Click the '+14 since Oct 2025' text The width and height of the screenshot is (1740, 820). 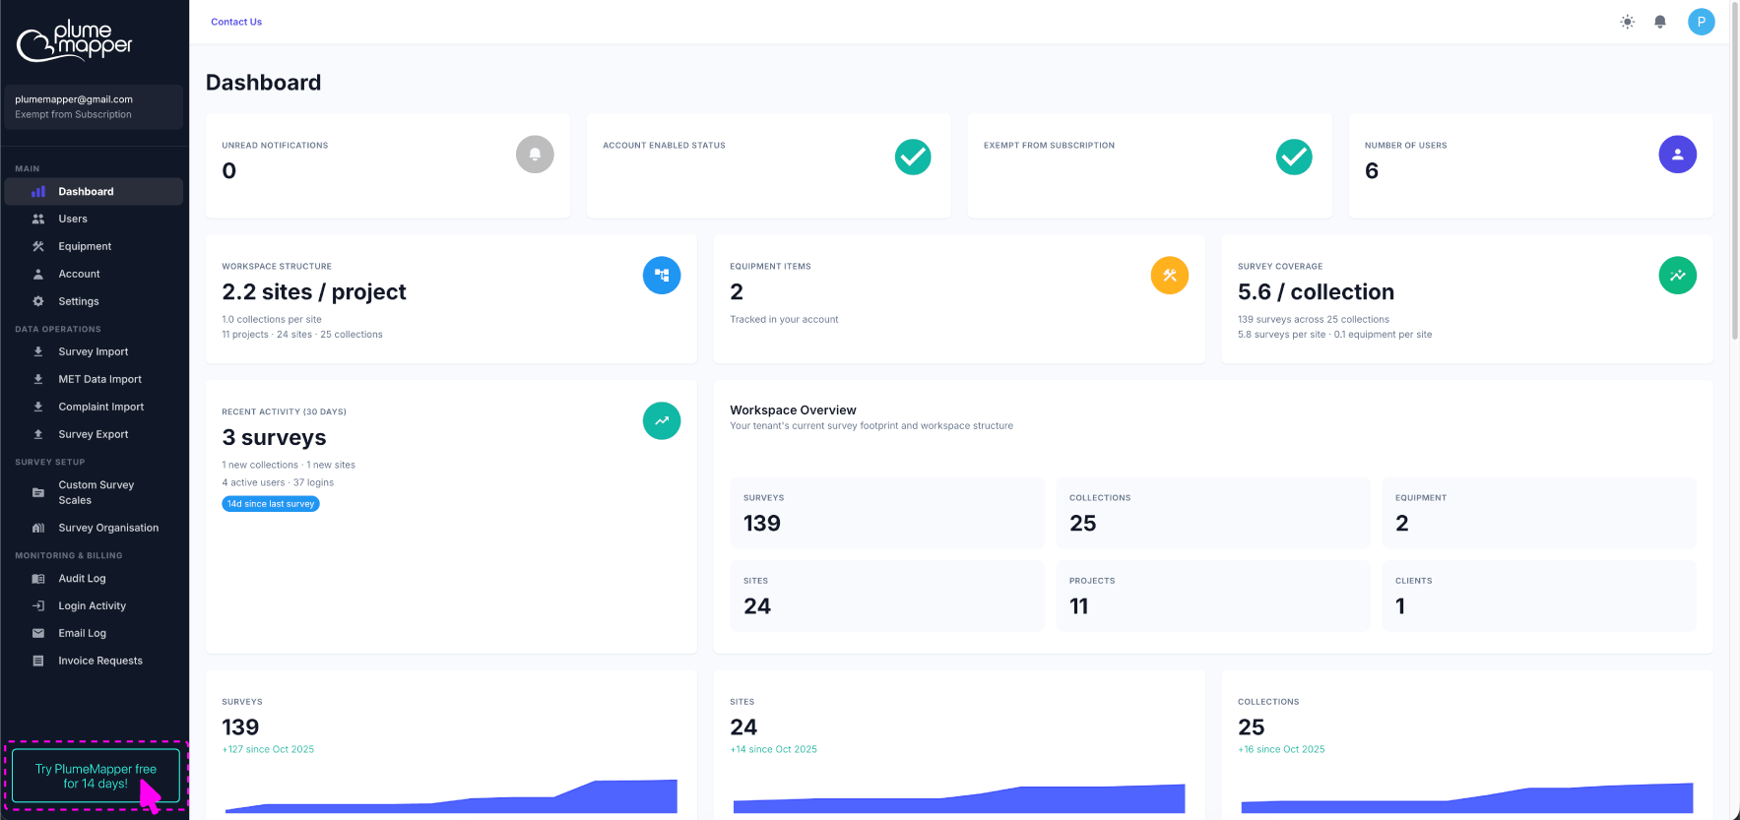774,750
